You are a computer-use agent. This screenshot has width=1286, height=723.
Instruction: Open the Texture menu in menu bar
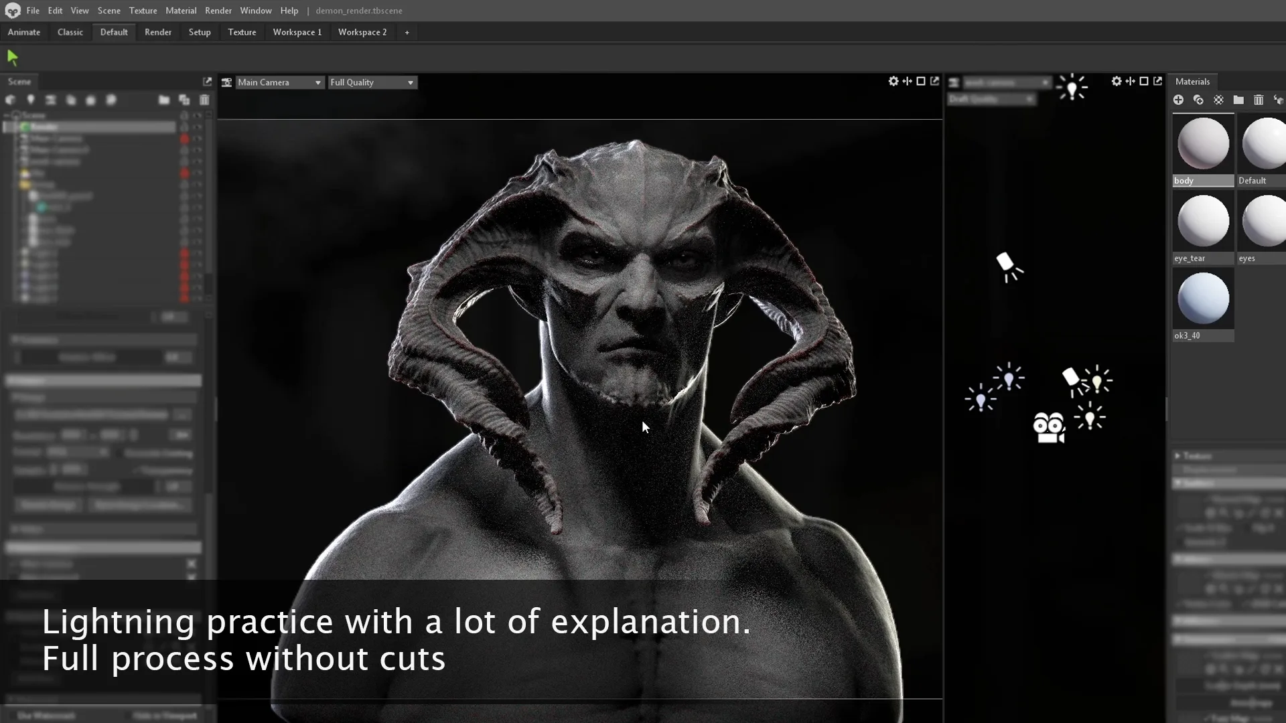pos(143,10)
